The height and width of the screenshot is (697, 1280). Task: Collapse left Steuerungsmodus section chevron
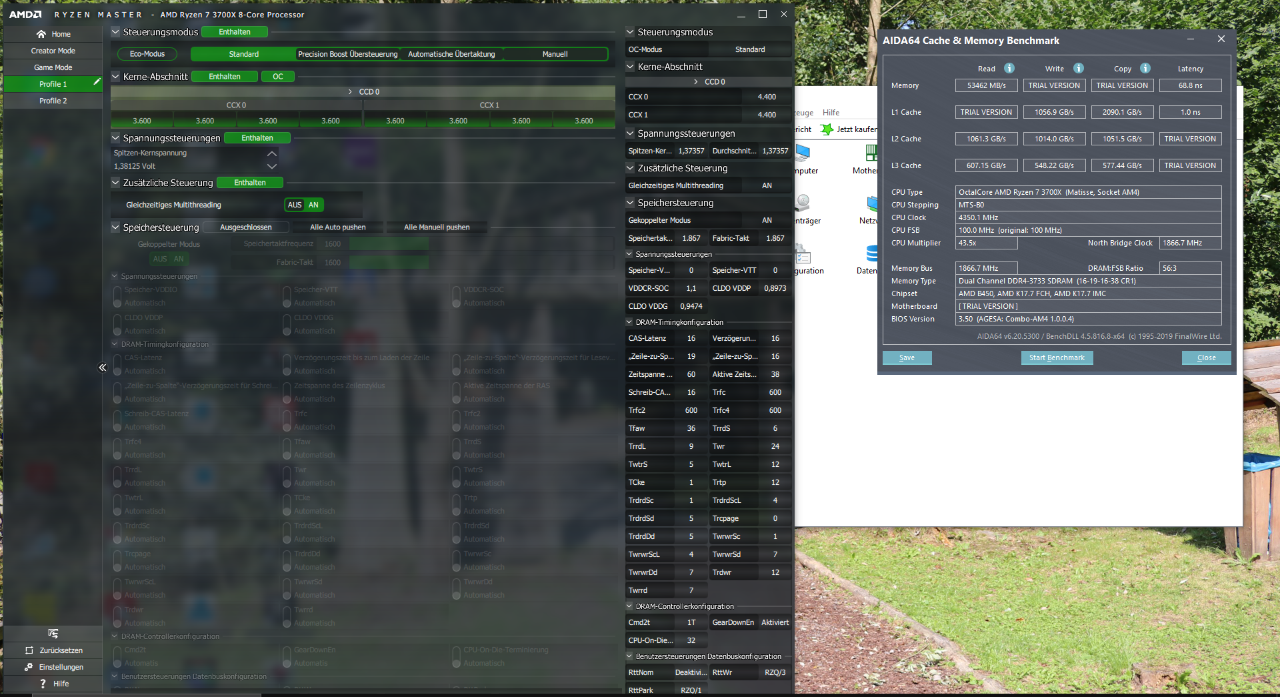click(115, 32)
